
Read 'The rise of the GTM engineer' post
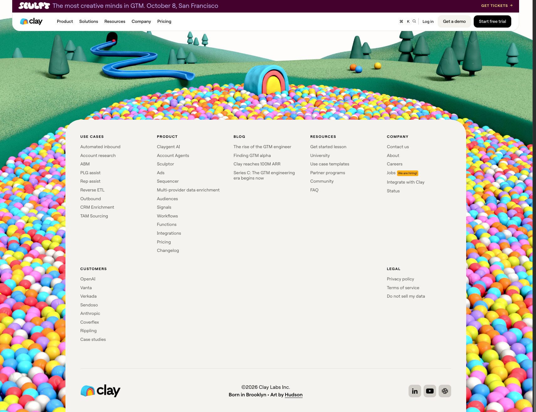[x=262, y=147]
